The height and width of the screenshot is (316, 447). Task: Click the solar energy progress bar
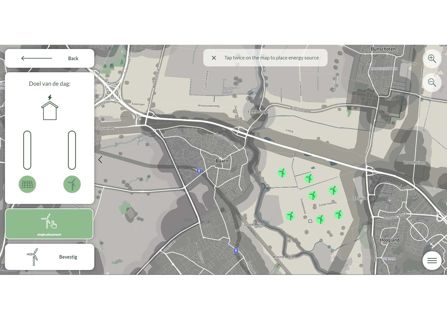pos(27,150)
